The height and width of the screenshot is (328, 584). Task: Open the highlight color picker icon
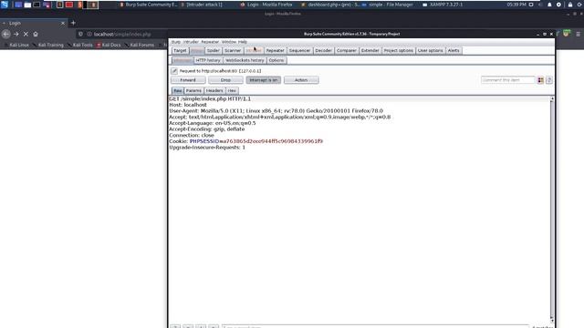tap(540, 80)
